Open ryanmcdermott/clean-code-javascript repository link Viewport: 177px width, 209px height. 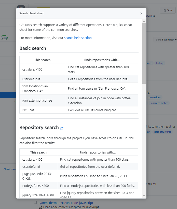coord(66,203)
